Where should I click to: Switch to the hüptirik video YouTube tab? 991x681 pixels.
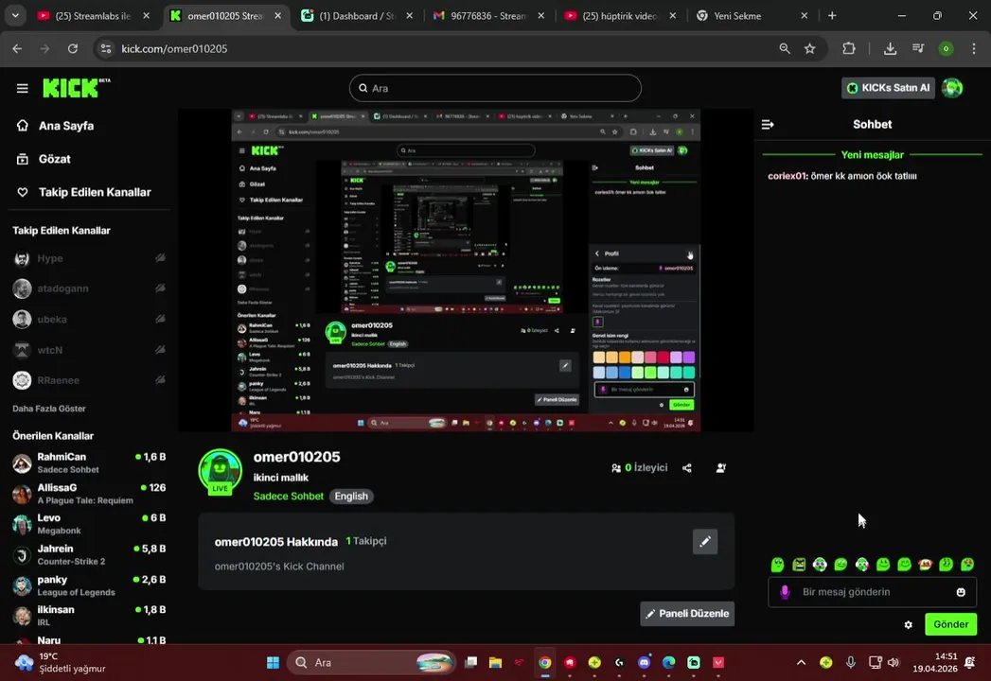[x=620, y=16]
